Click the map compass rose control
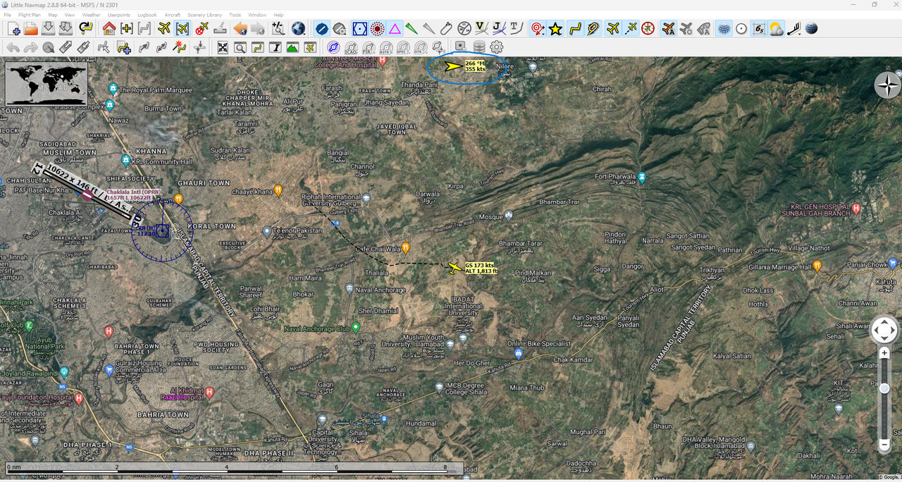 887,85
